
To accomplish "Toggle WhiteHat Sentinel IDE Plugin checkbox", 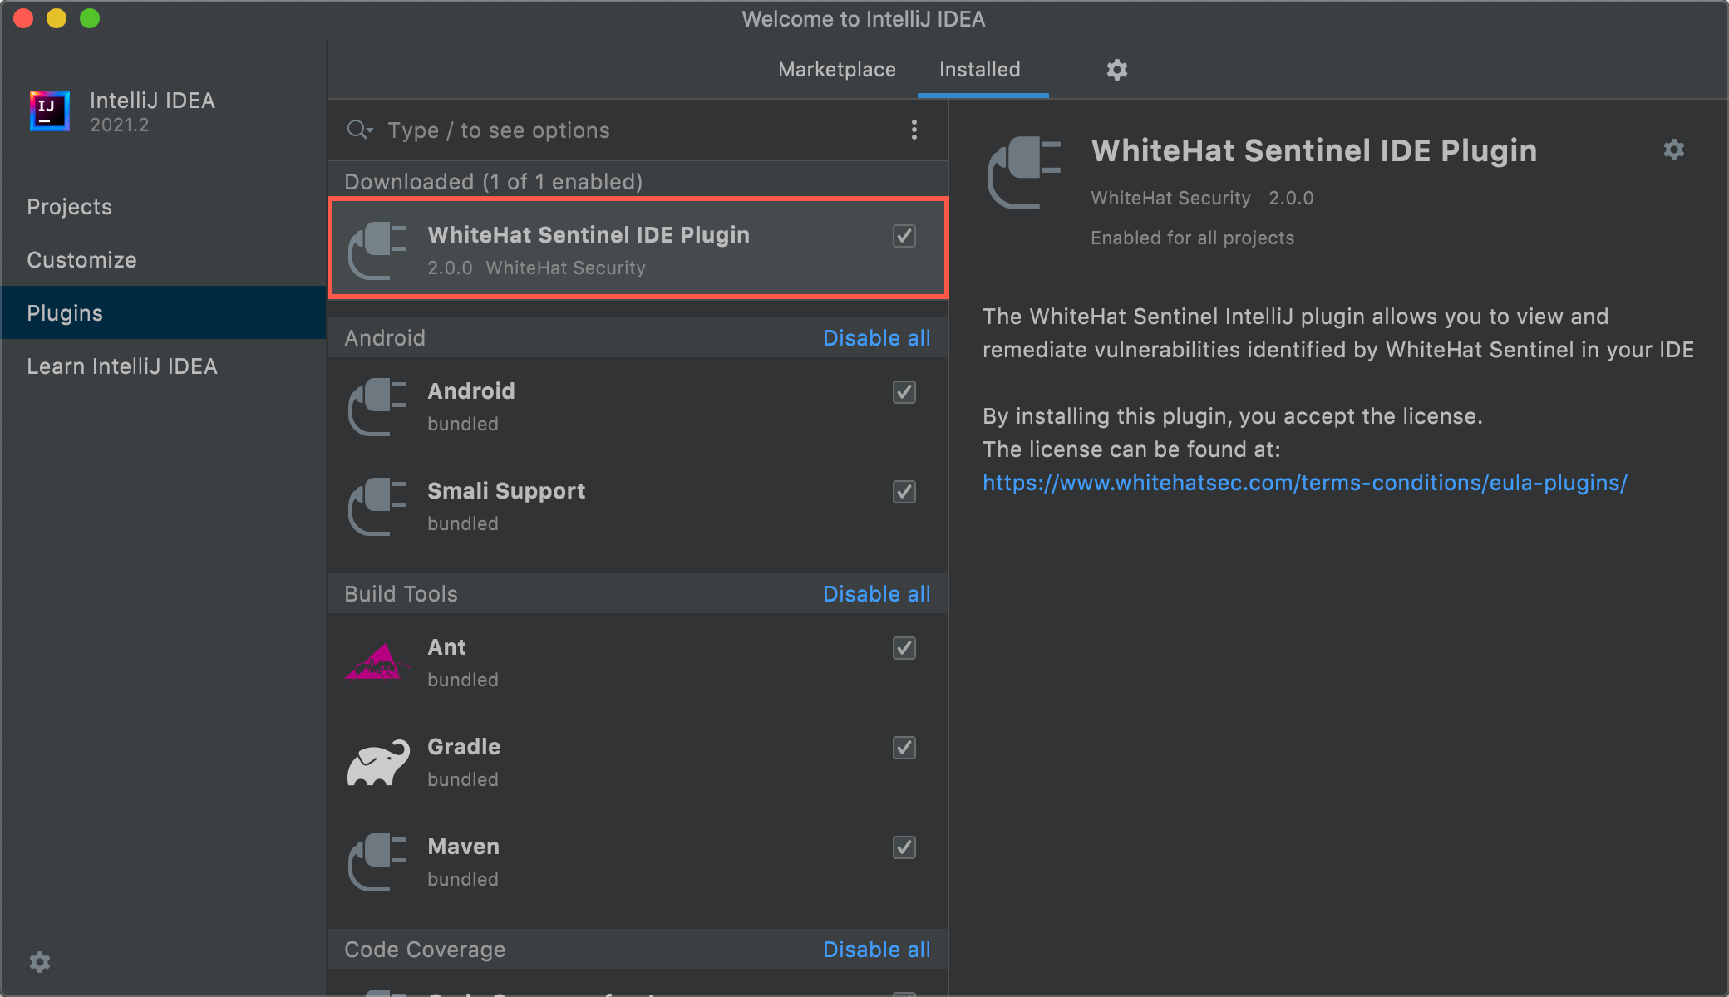I will click(x=904, y=236).
